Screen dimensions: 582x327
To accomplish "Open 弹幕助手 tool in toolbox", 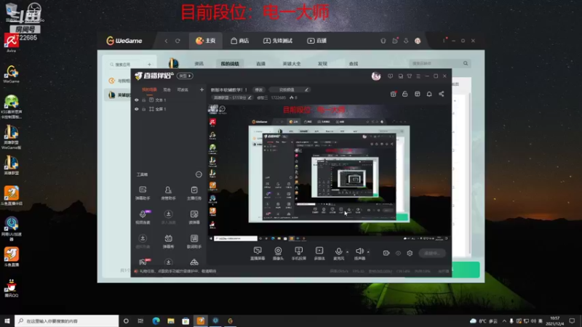I will [x=143, y=193].
